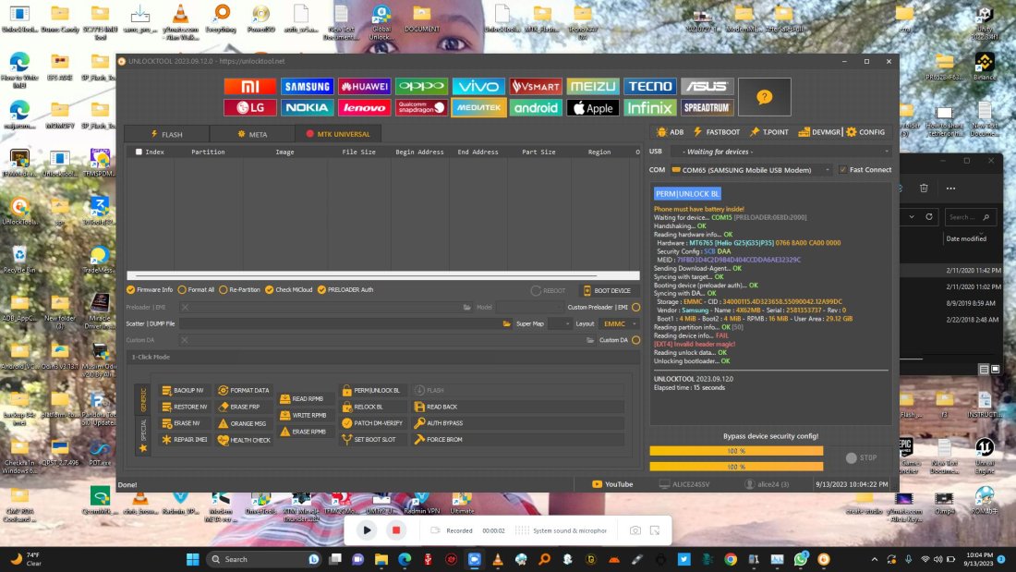Choose the Vsmart brand logo
Viewport: 1016px width, 572px height.
pyautogui.click(x=535, y=86)
